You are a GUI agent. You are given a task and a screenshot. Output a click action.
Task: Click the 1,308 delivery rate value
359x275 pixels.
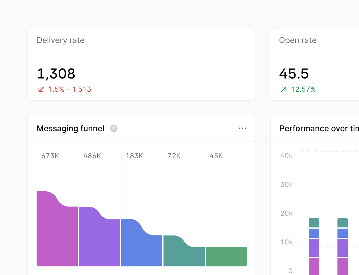point(56,74)
